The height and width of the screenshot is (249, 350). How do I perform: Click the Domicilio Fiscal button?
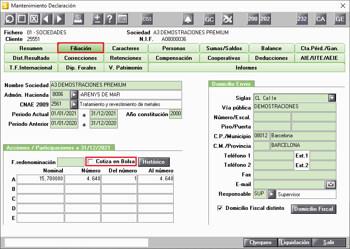pos(314,209)
